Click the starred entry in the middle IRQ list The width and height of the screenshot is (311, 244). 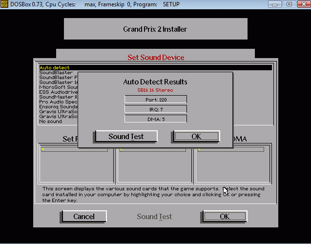(x=153, y=149)
